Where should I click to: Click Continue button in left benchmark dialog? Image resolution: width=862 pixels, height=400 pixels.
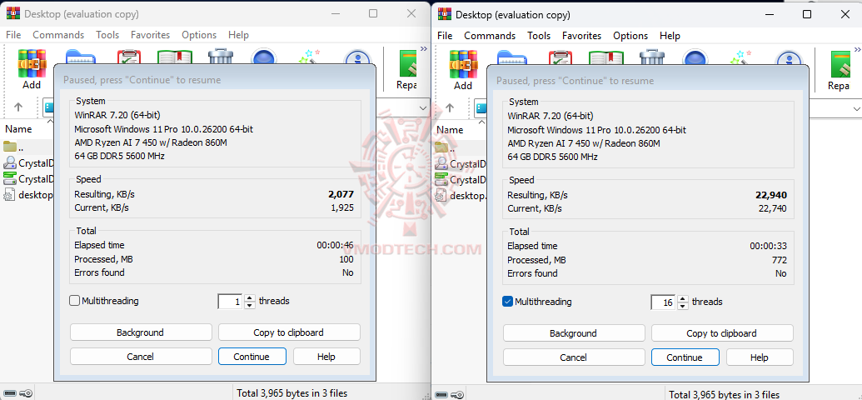(x=252, y=357)
